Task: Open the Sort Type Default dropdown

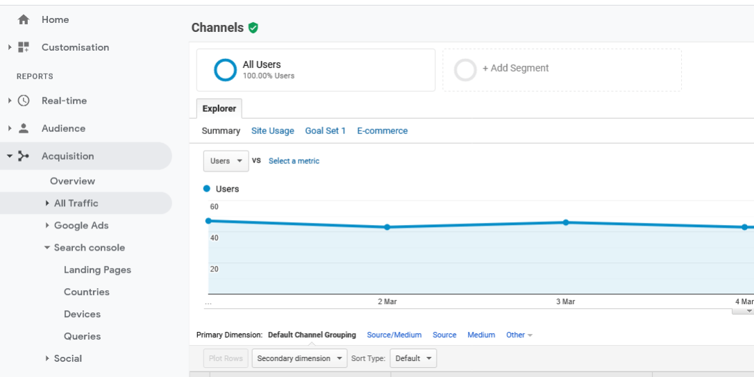Action: click(x=413, y=359)
